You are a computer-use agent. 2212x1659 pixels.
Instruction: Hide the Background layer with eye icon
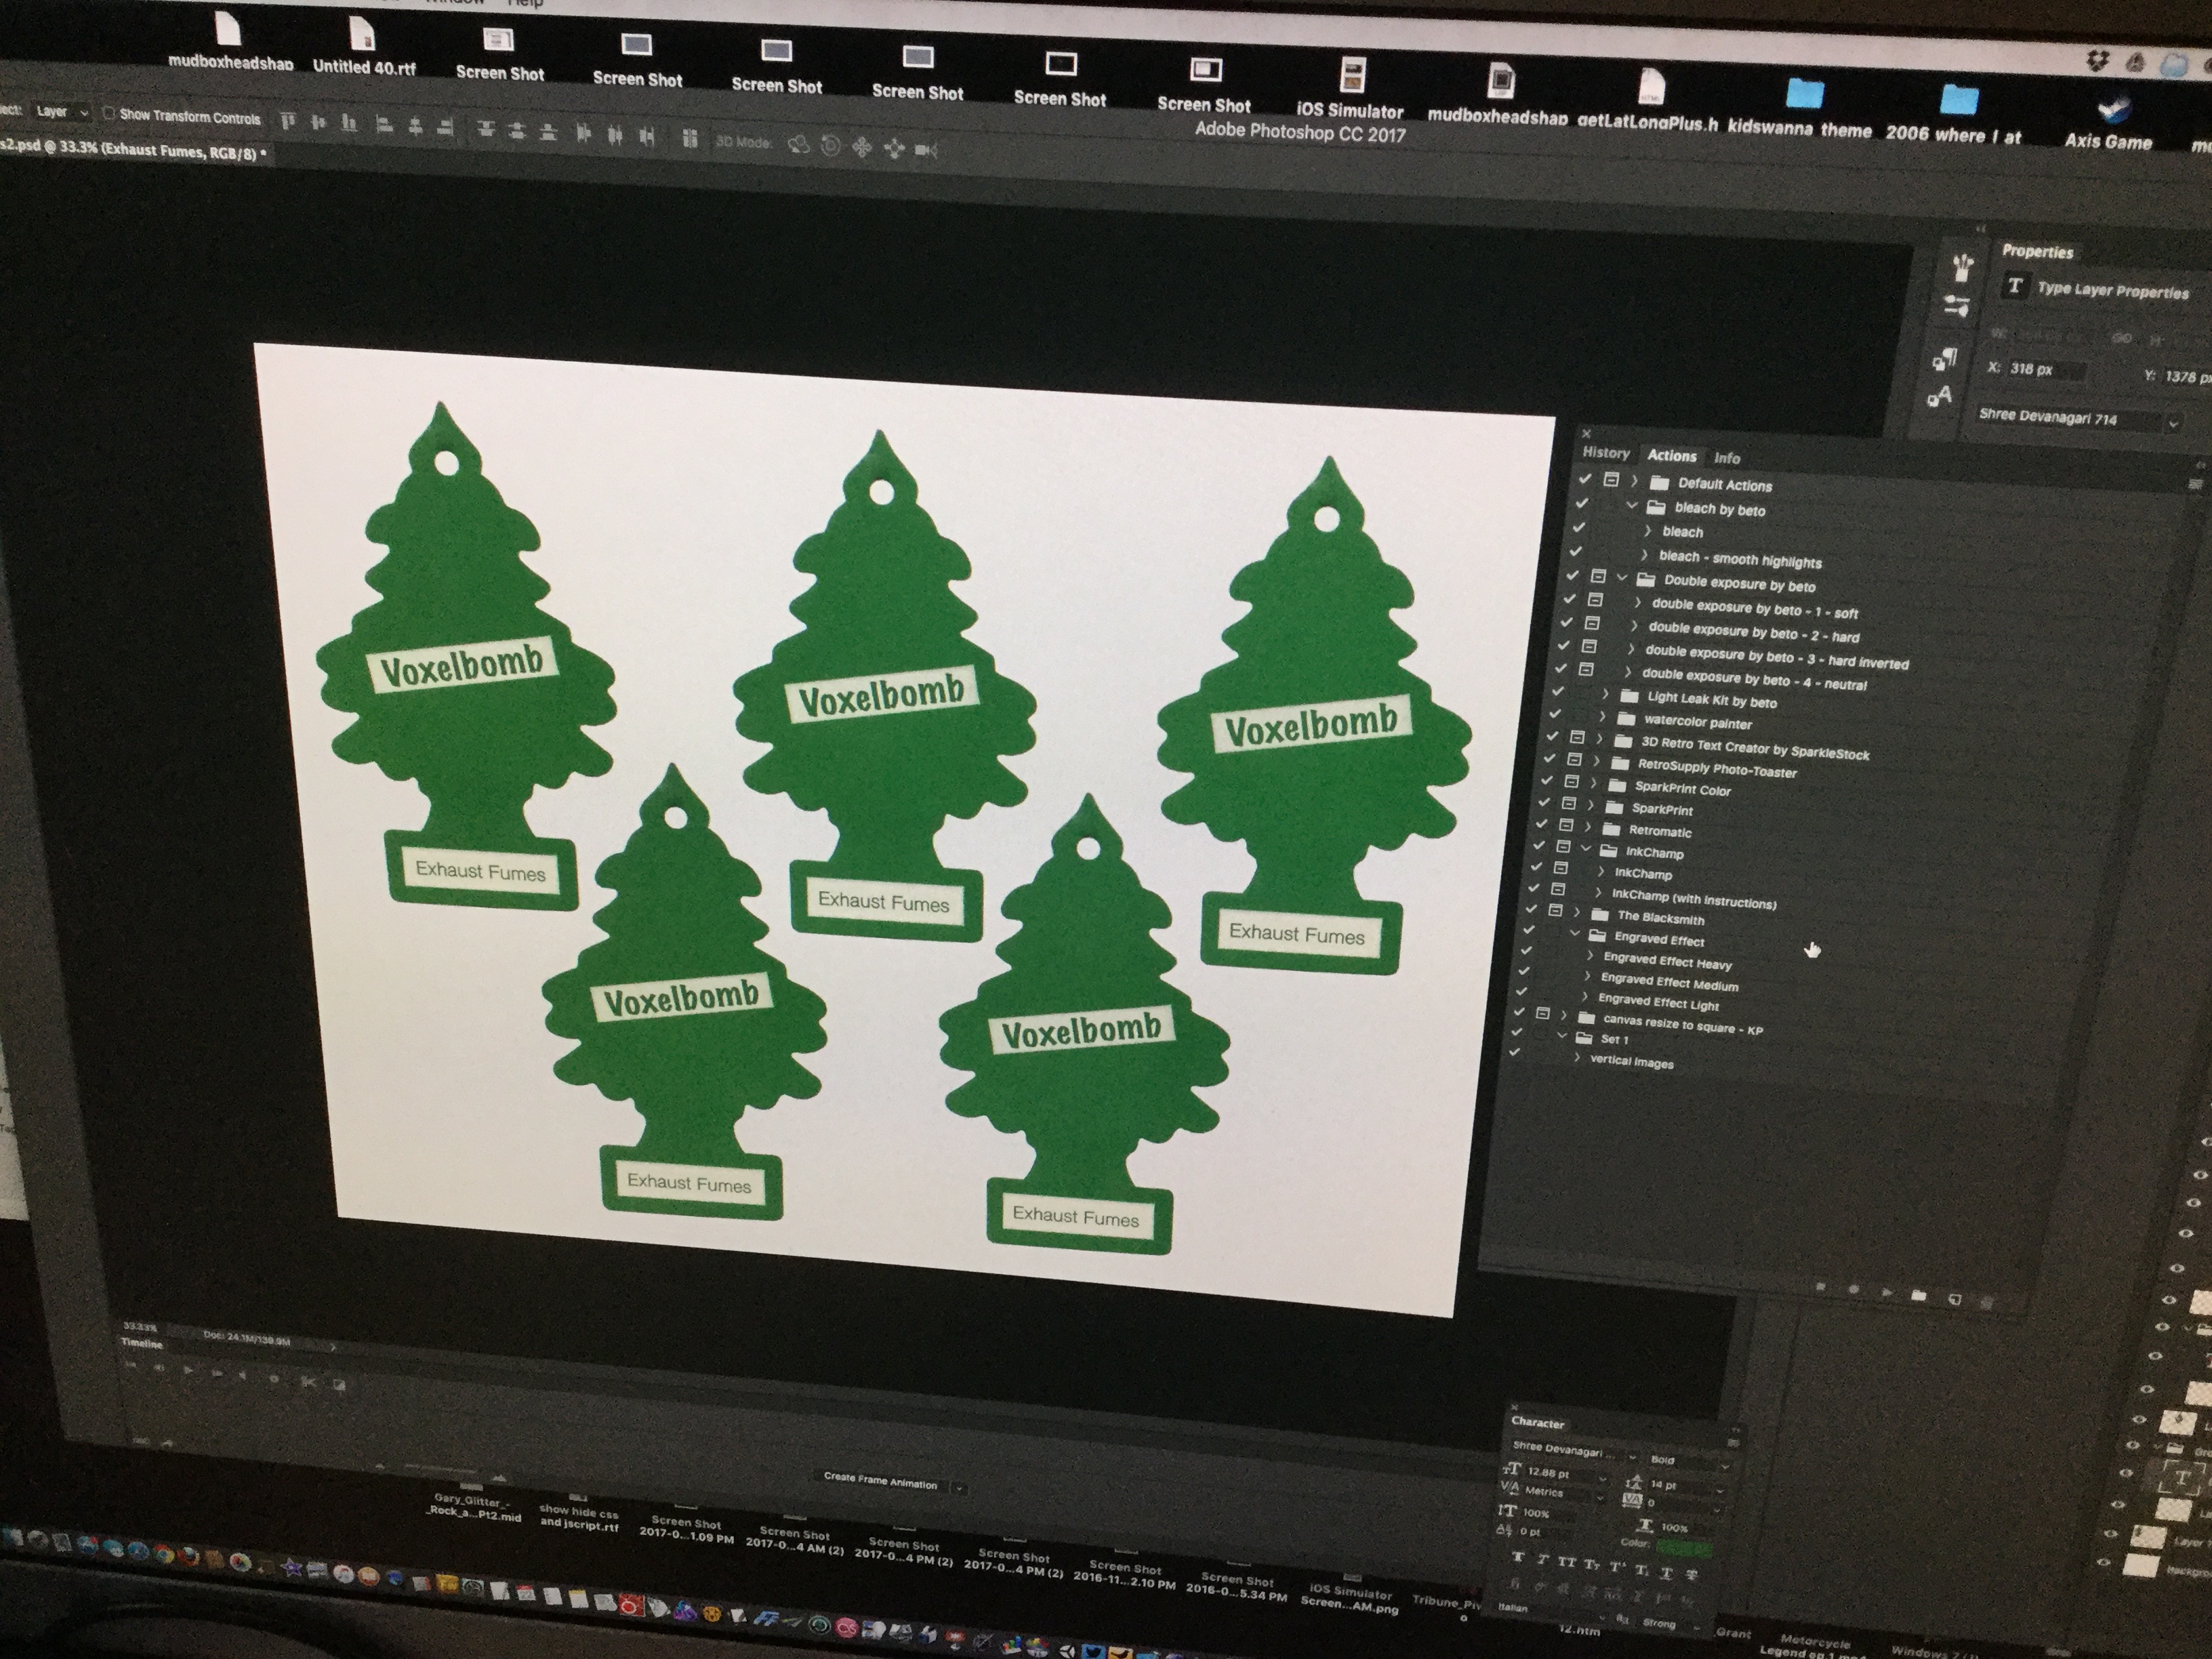(2104, 1563)
